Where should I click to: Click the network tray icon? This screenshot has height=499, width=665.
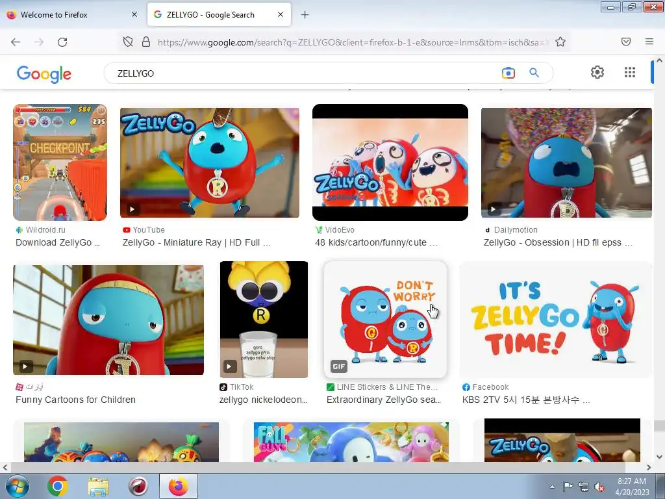click(x=584, y=487)
